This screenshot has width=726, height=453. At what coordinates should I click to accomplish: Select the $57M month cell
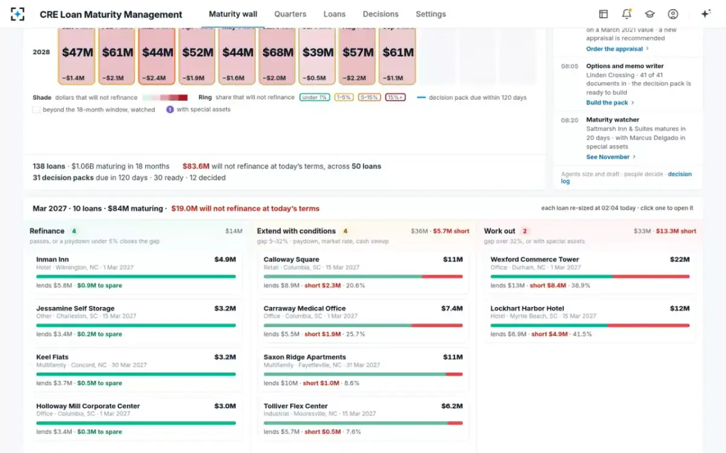pyautogui.click(x=357, y=56)
